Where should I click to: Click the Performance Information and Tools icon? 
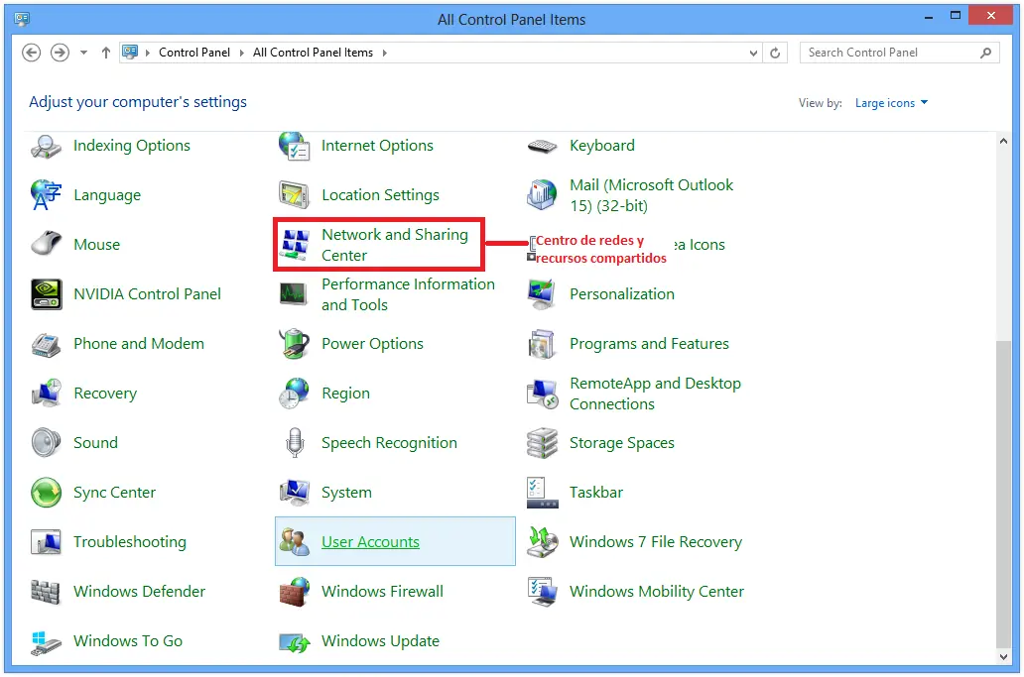294,294
